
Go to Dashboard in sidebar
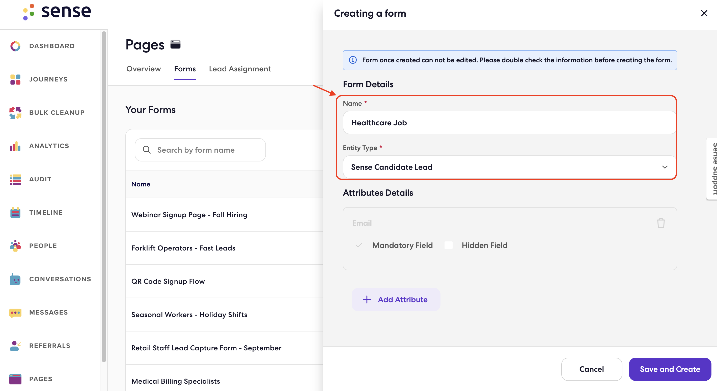coord(52,46)
